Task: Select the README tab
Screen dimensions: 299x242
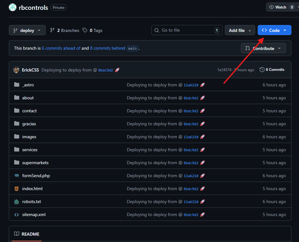Action: [27, 234]
